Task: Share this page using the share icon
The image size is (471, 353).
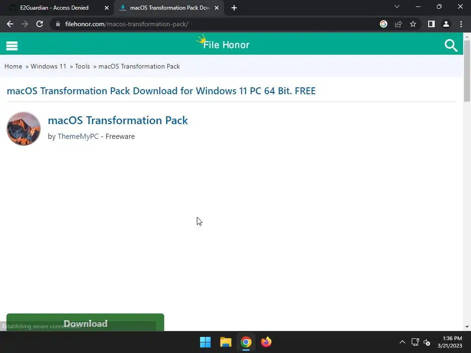Action: (398, 24)
